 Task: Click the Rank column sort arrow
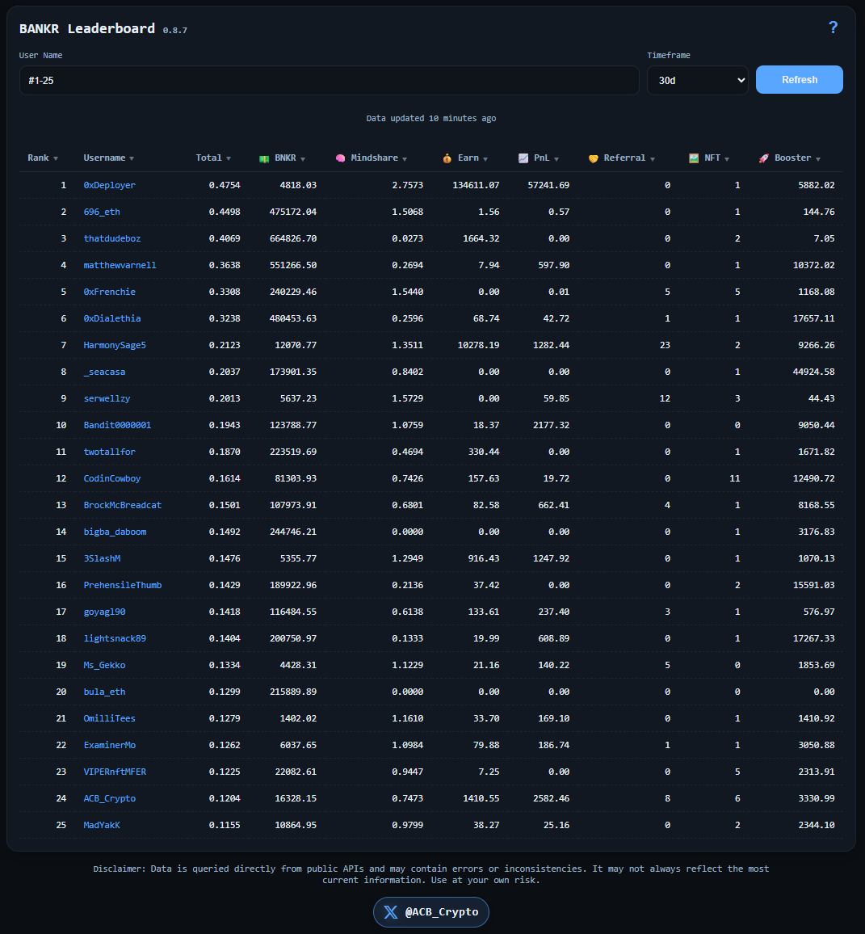57,158
